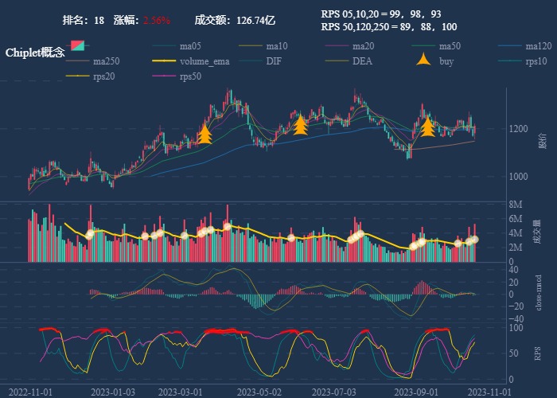
Task: Click the 2023-05-02 x-axis date label
Action: [x=260, y=392]
